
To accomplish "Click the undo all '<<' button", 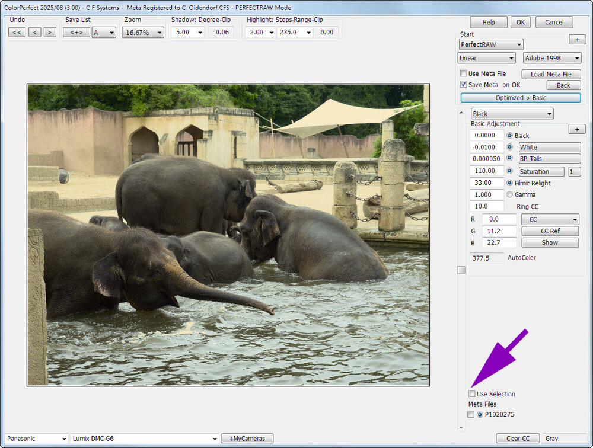I will pos(17,32).
